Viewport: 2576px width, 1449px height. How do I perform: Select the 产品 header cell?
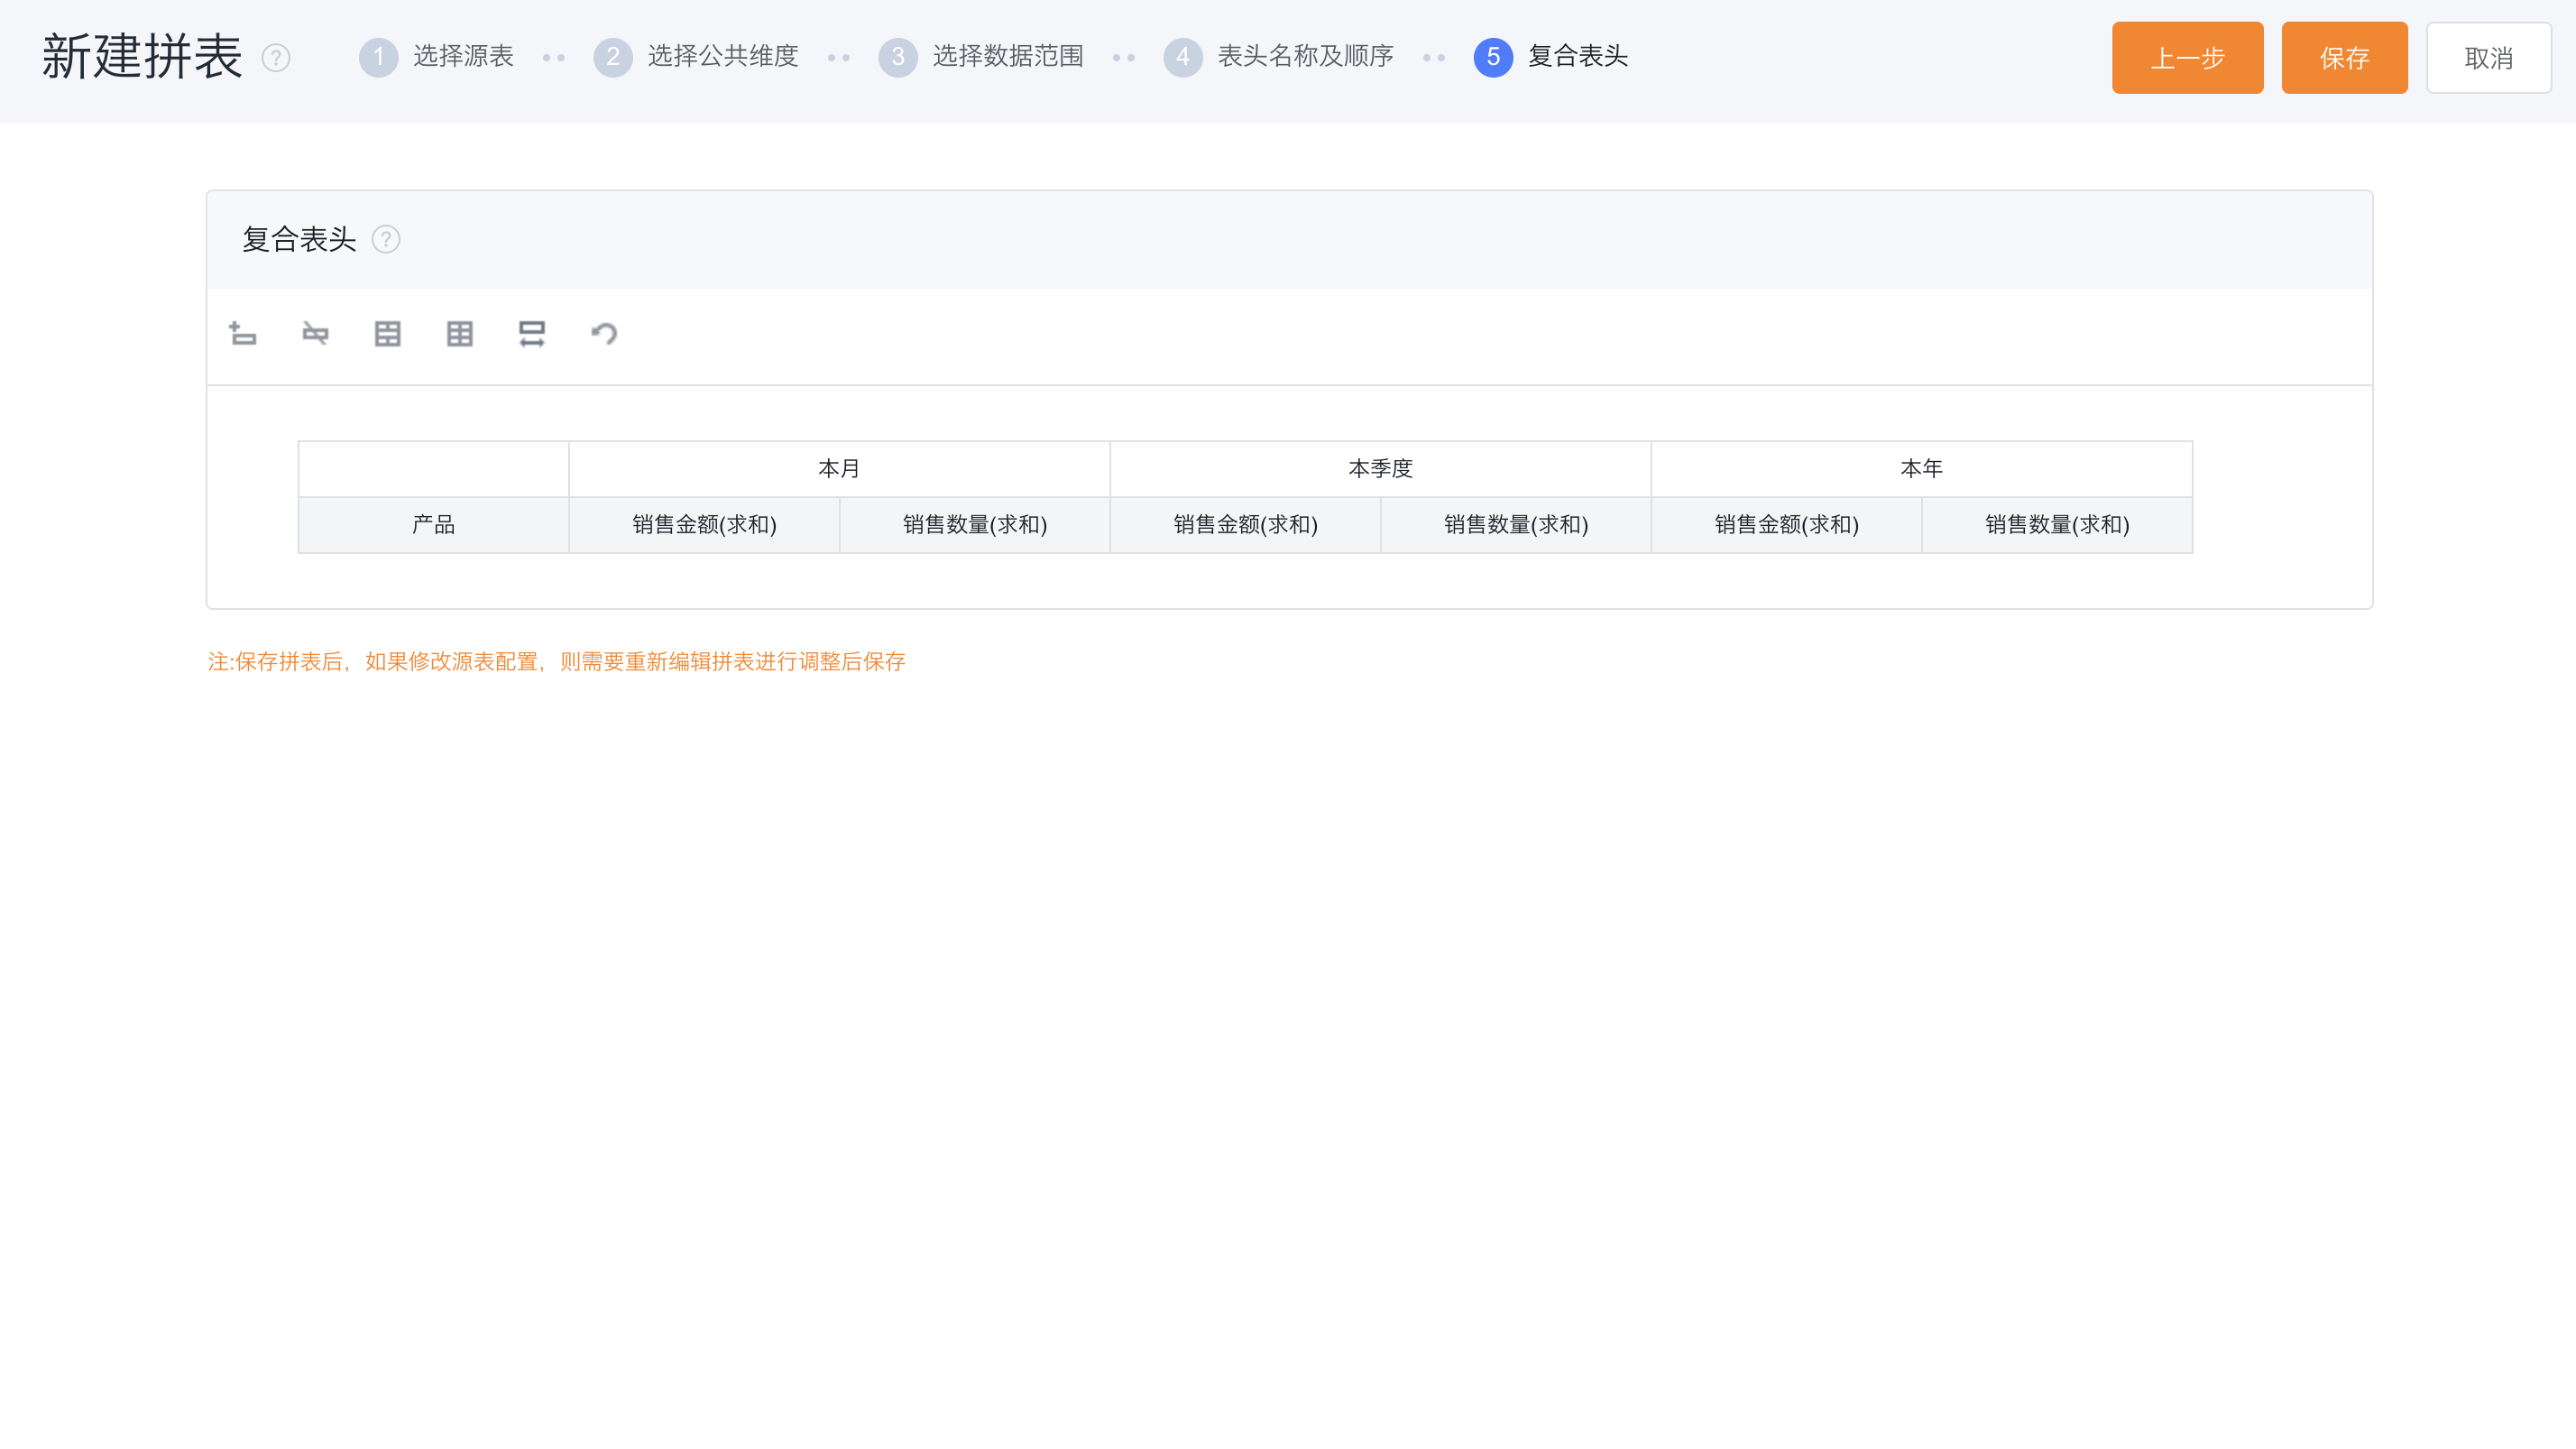pos(434,524)
